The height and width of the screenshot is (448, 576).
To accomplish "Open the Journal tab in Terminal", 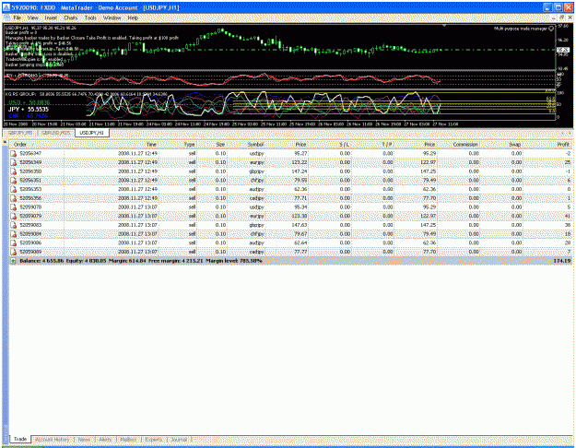I will coord(180,440).
